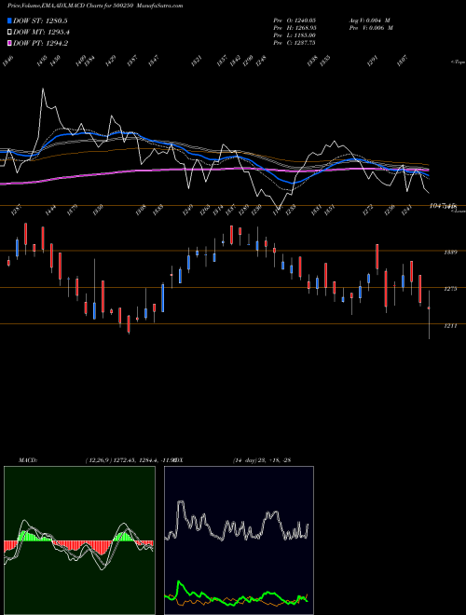Click the 1211 price level label
Viewport: 466px width, 615px height.
click(x=450, y=326)
